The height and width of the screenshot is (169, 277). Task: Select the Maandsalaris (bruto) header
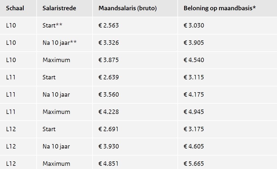pos(127,8)
